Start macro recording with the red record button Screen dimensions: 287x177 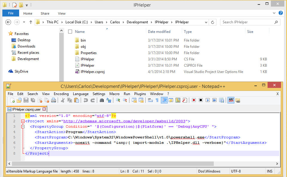194,100
